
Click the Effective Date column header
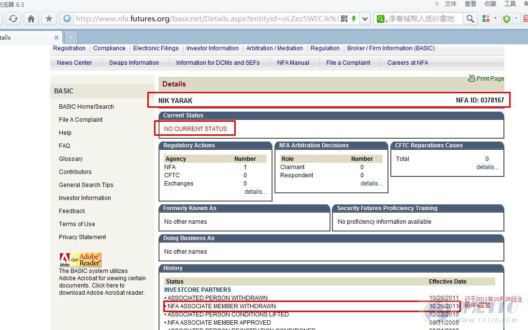[x=447, y=282]
